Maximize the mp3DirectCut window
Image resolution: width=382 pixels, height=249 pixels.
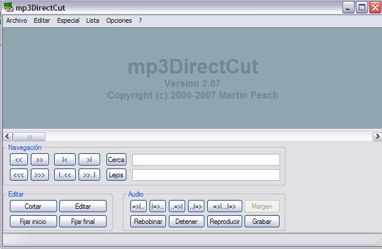click(x=362, y=8)
